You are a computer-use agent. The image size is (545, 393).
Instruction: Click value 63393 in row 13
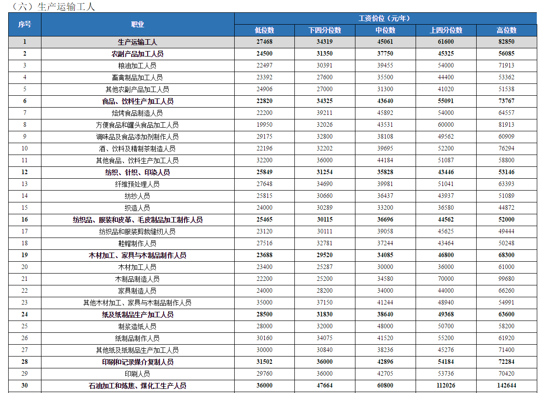pos(506,184)
